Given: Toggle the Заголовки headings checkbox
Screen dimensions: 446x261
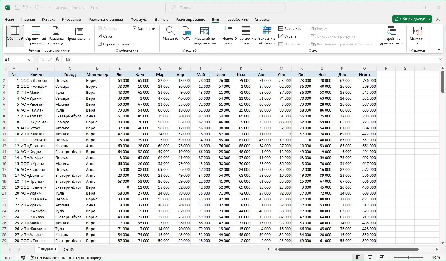Looking at the screenshot, I should click(x=144, y=29).
